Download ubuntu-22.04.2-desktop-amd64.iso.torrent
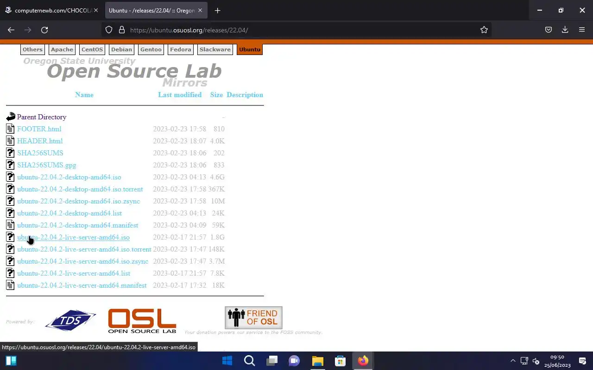Viewport: 593px width, 370px height. click(x=80, y=189)
